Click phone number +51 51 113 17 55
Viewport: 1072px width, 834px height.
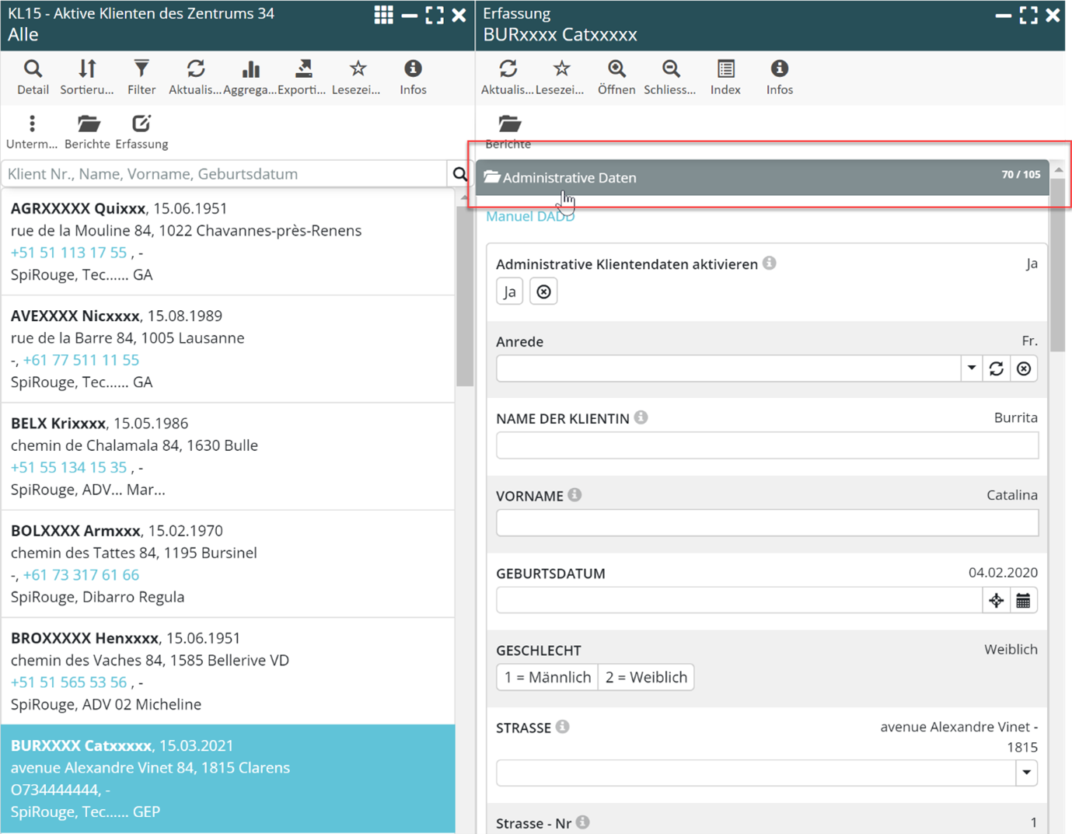point(68,253)
